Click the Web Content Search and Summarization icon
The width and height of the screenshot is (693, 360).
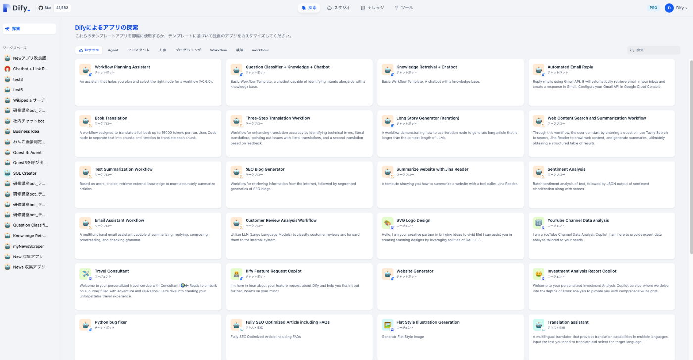pos(539,121)
